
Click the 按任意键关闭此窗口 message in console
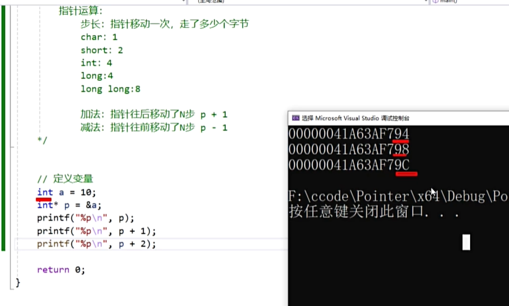coord(373,212)
